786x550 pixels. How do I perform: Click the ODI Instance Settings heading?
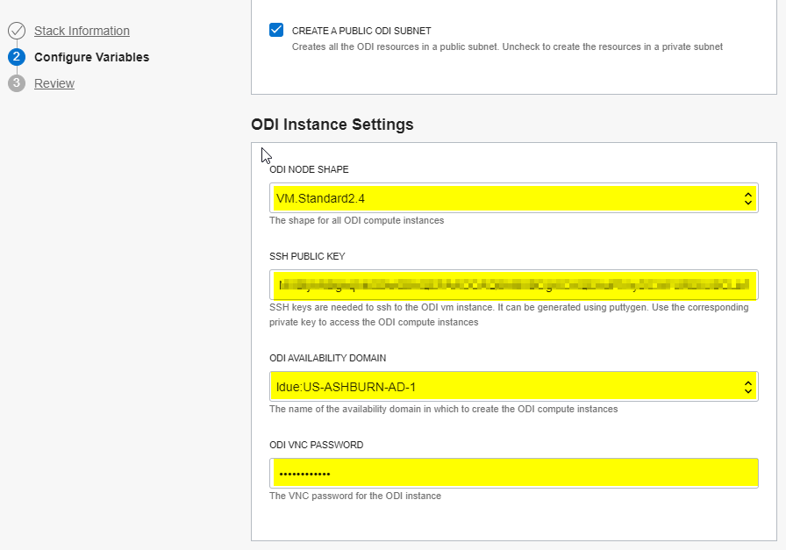pyautogui.click(x=332, y=125)
